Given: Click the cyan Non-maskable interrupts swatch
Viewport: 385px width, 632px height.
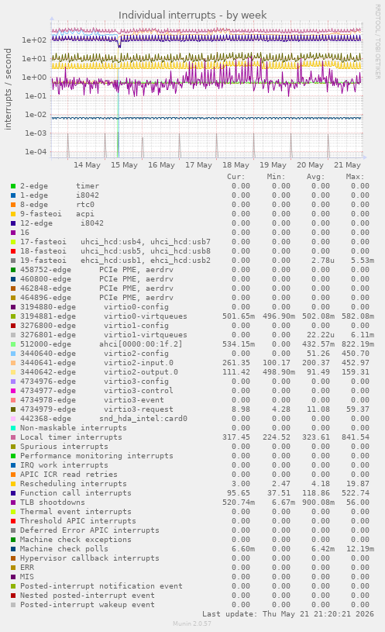Looking at the screenshot, I should tap(13, 428).
